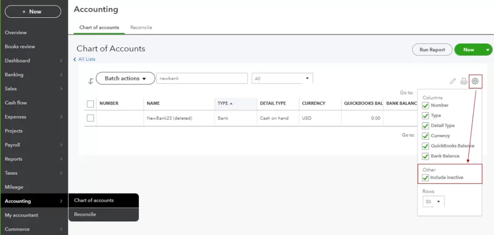
Task: Tick the select-all header checkbox
Action: 90,104
